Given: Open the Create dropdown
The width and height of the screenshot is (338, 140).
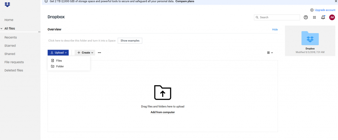Looking at the screenshot, I should pos(85,53).
